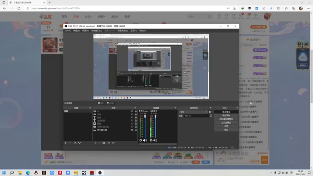Add page to browser favorites star
313x176 pixels.
click(234, 8)
